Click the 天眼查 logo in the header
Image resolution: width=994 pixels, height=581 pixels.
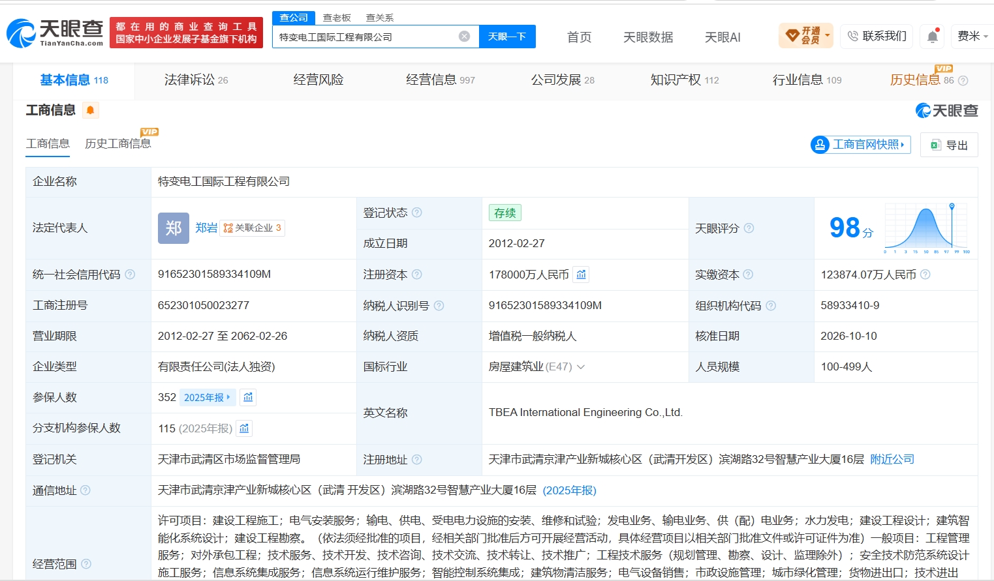(x=55, y=33)
